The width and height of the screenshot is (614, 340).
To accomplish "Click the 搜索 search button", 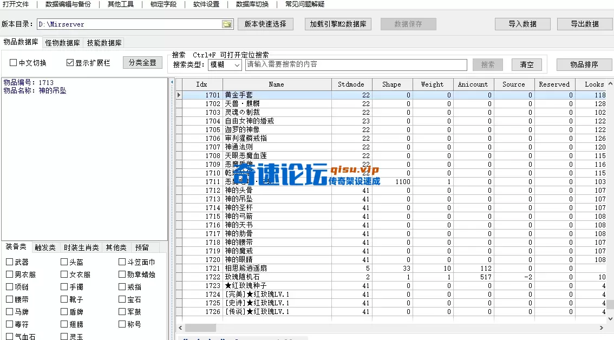I will [487, 64].
